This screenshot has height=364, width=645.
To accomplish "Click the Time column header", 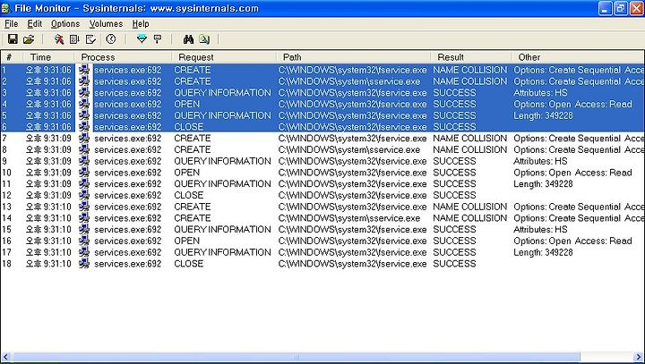I will click(48, 57).
